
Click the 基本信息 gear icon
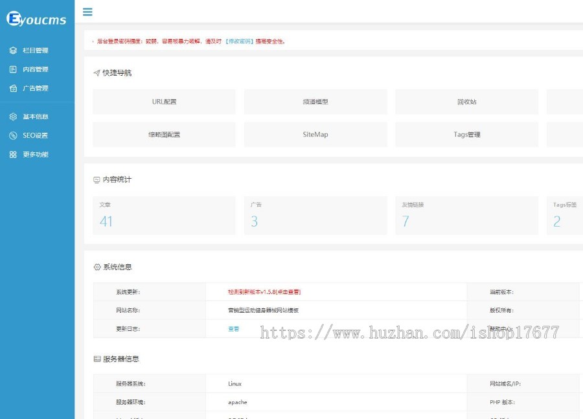point(13,117)
